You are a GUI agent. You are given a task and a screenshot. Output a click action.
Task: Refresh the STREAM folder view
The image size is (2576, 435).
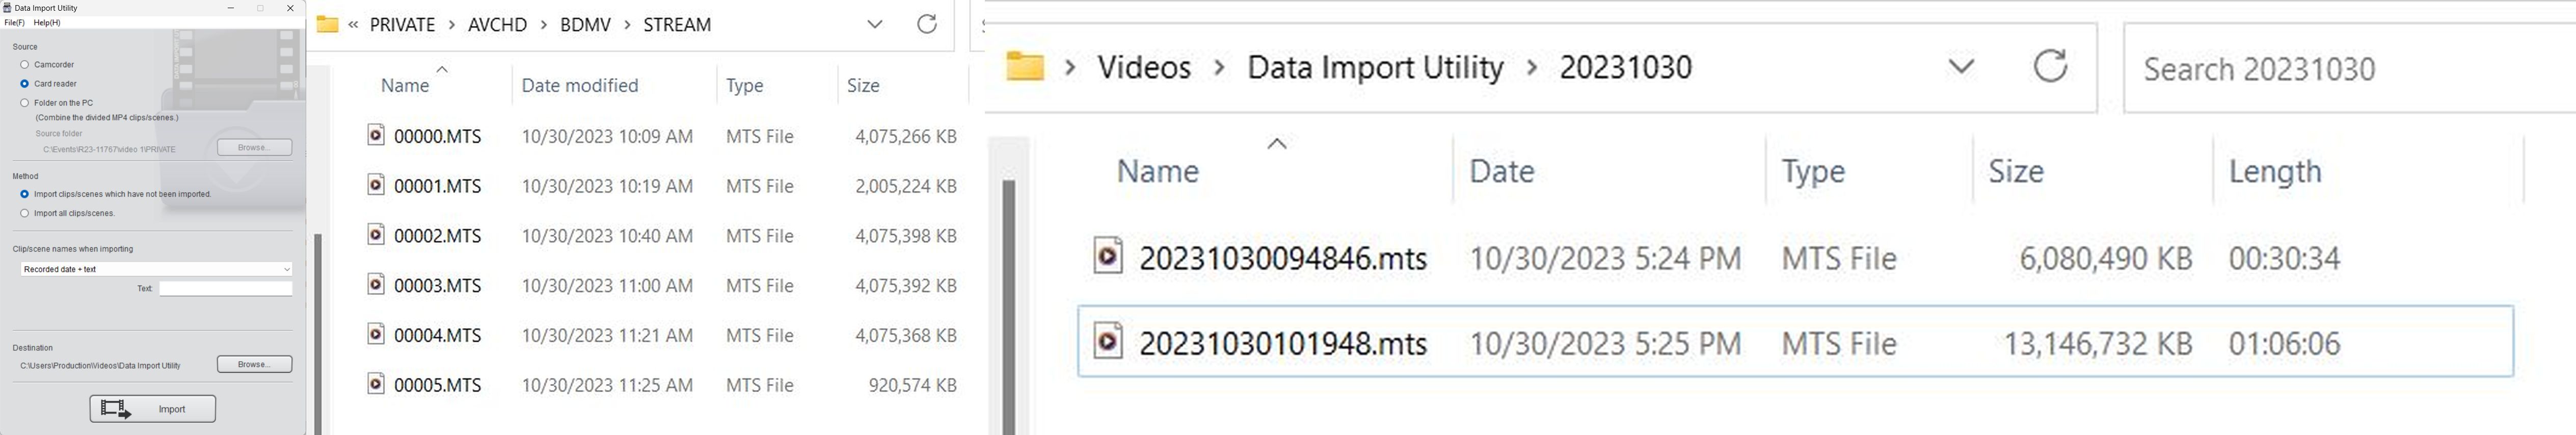coord(927,25)
